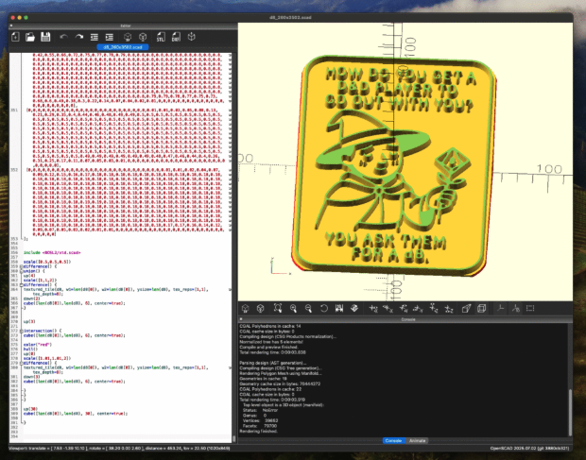Click the View All icon in viewer toolbar
The width and height of the screenshot is (586, 460).
277,308
